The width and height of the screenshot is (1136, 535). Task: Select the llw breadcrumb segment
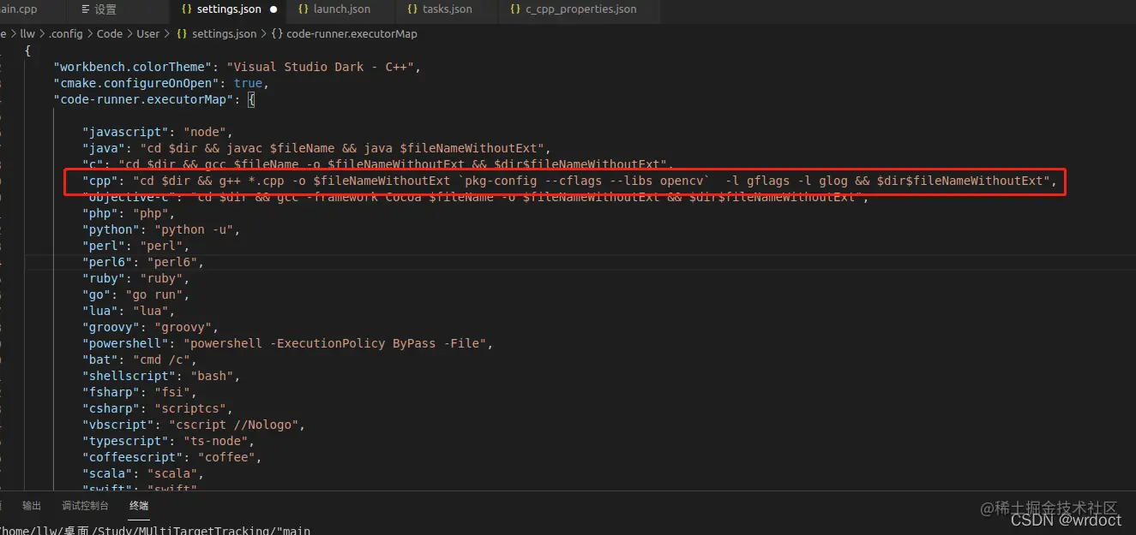click(x=27, y=34)
